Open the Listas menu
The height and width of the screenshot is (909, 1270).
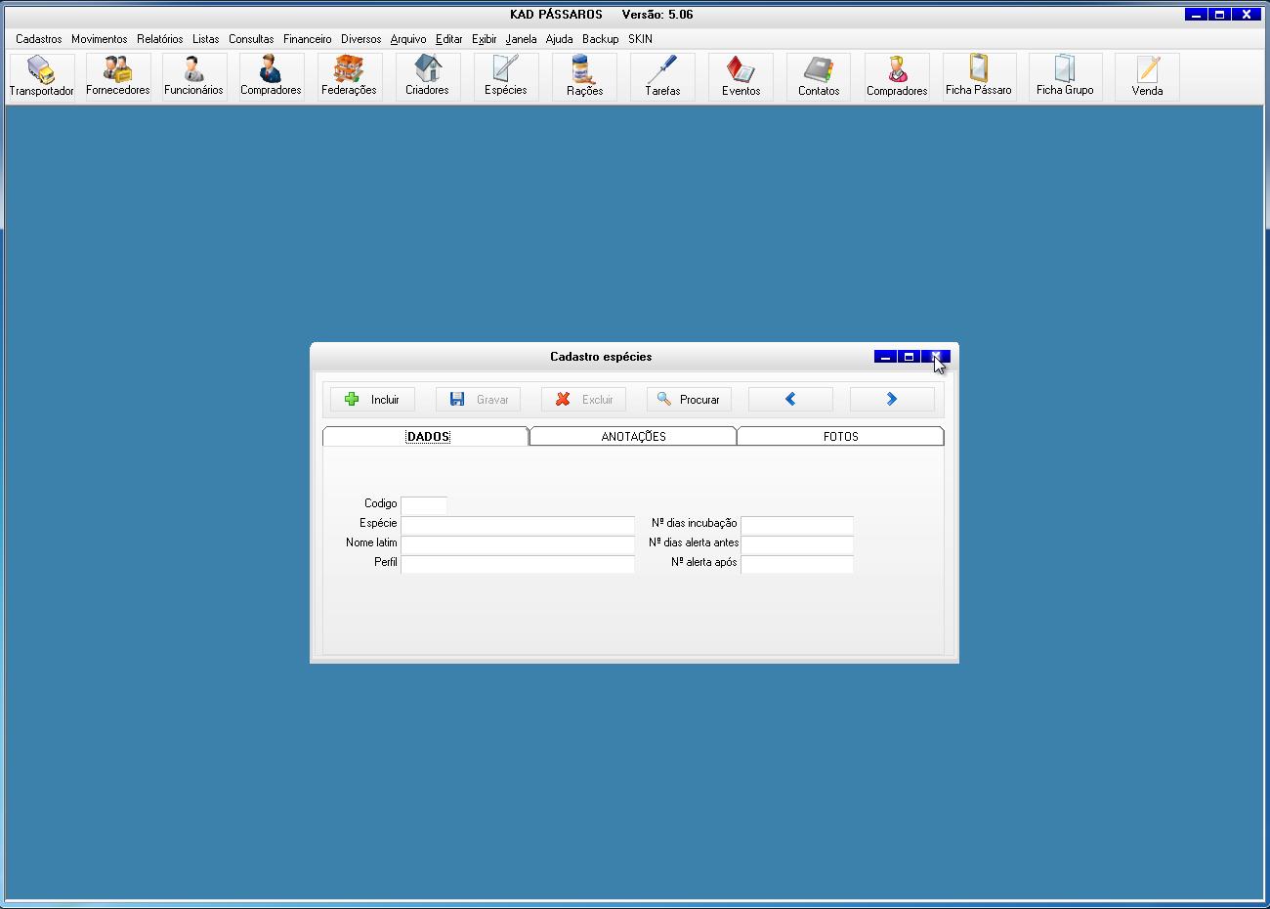click(x=206, y=39)
